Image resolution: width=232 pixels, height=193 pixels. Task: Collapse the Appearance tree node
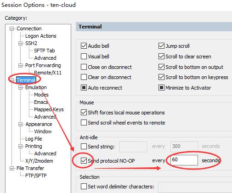20,124
